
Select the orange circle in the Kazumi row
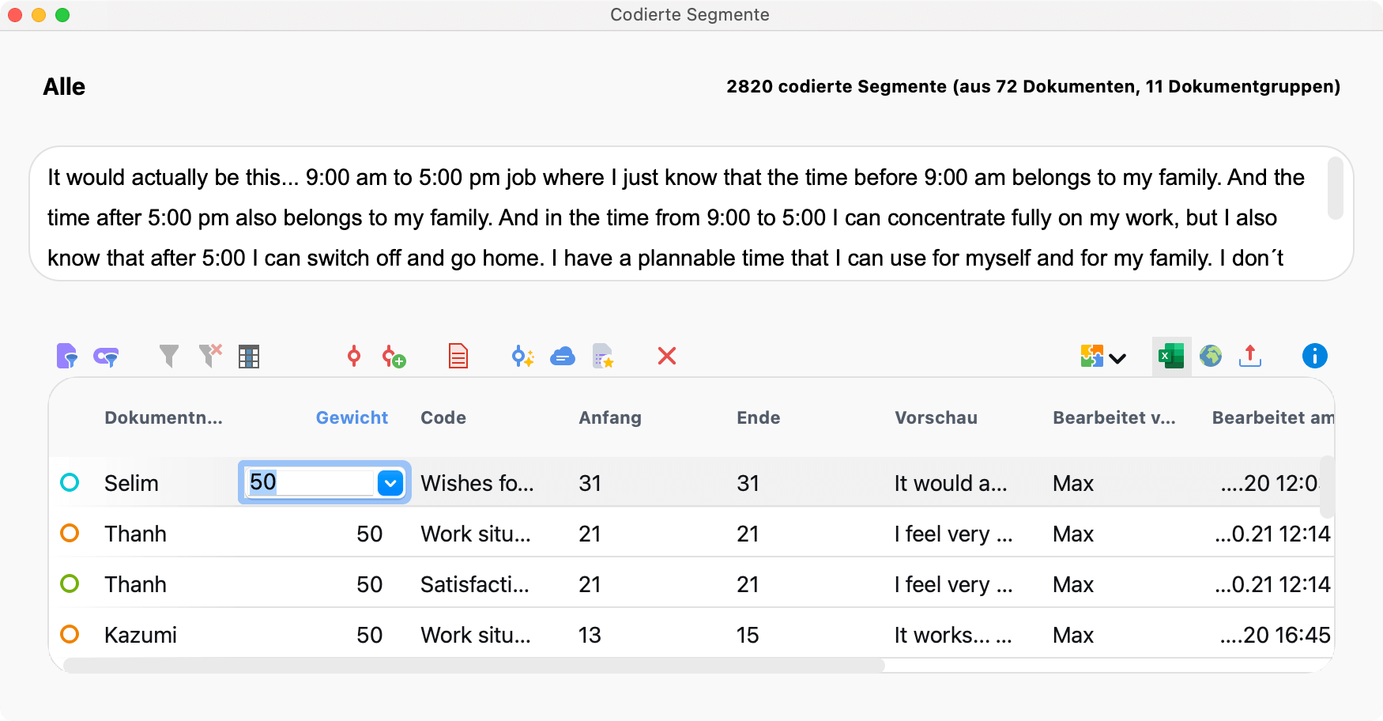[x=70, y=634]
